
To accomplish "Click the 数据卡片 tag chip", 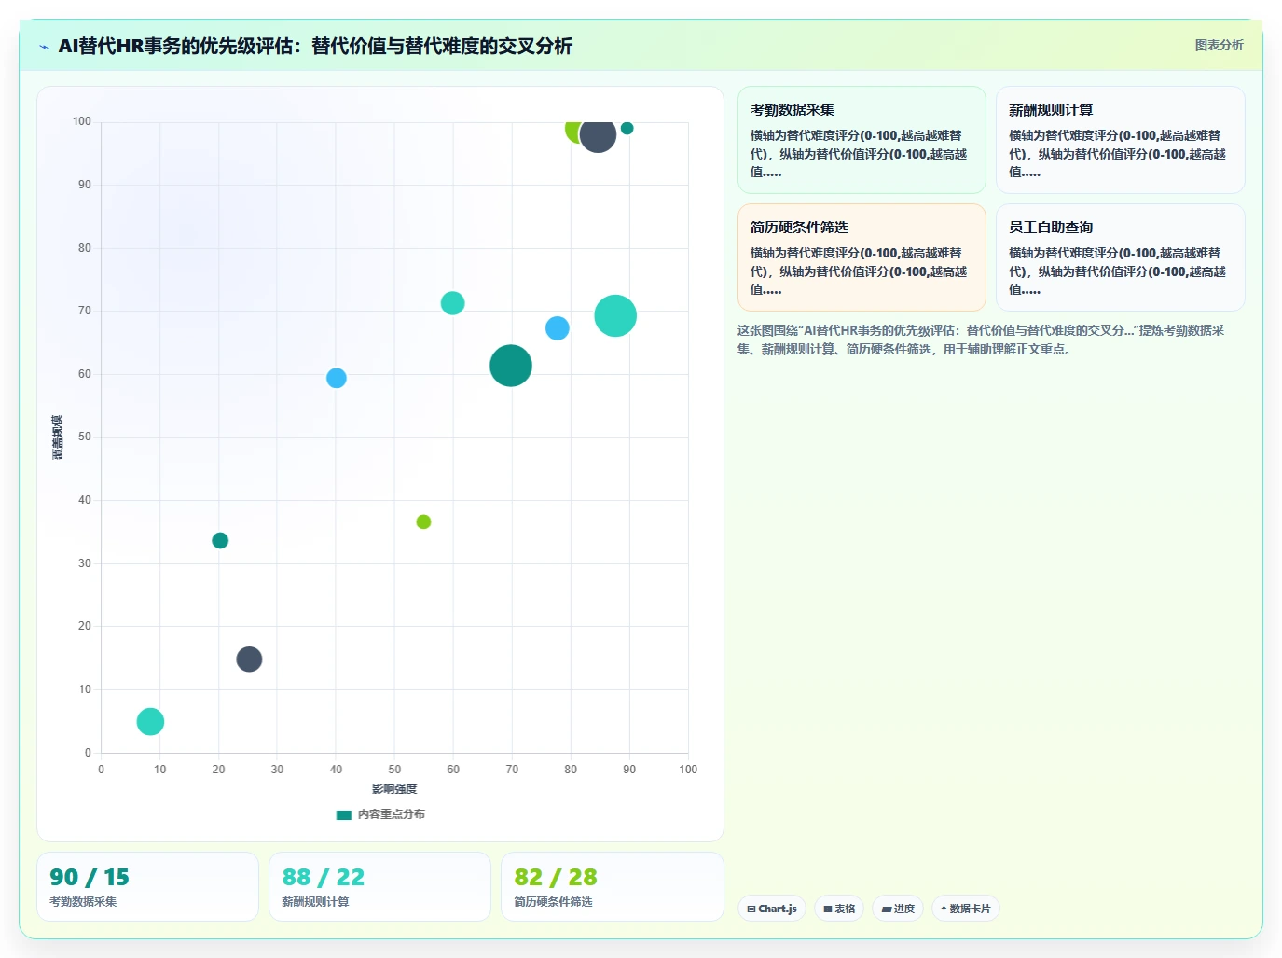I will [966, 909].
